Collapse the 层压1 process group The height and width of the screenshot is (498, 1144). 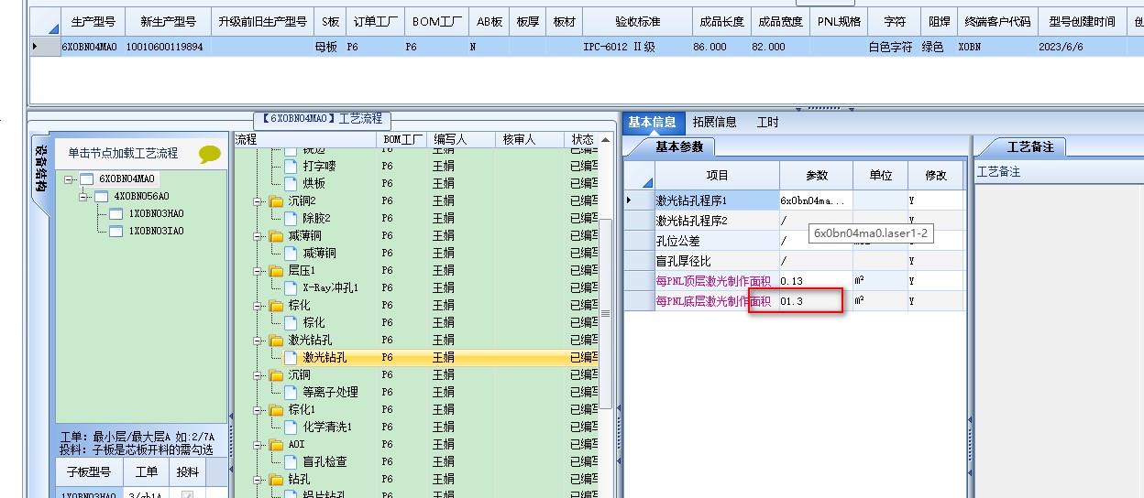click(x=258, y=270)
